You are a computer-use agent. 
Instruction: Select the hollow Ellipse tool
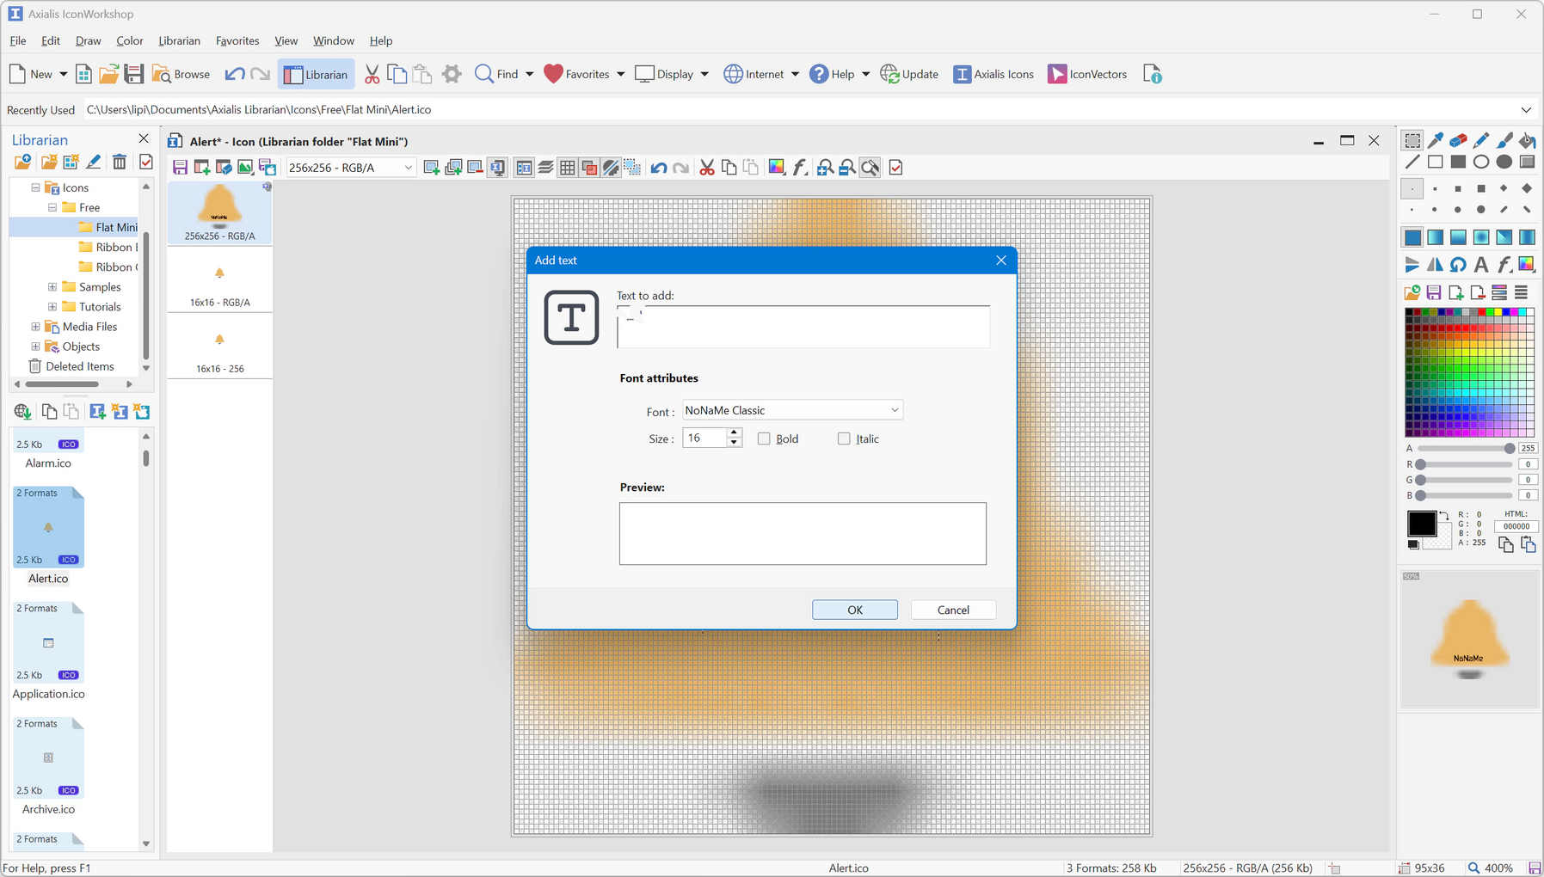1481,162
